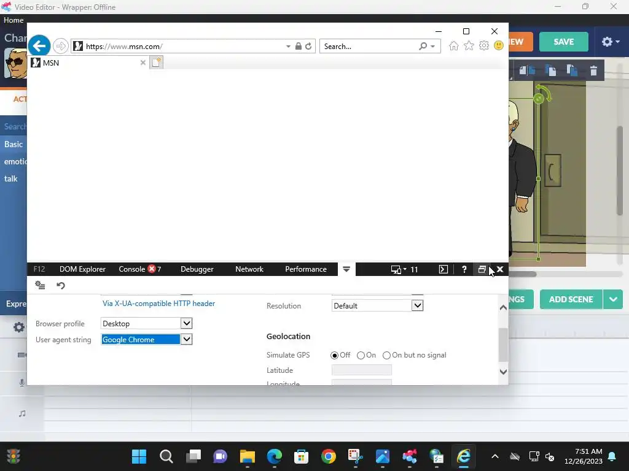The image size is (629, 471).
Task: Click the IE forward arrow button
Action: (x=61, y=46)
